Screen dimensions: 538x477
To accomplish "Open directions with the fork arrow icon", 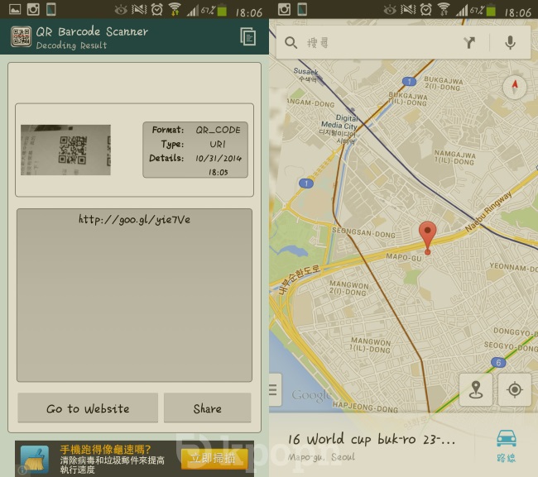I will tap(469, 43).
